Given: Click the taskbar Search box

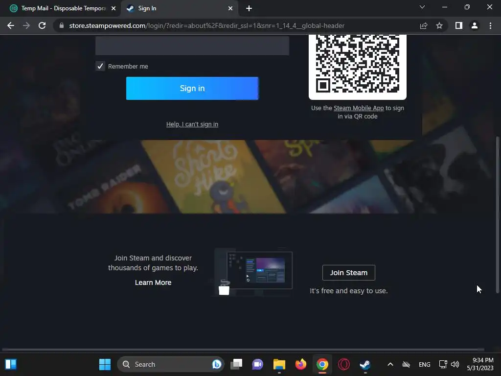Looking at the screenshot, I should [x=171, y=364].
